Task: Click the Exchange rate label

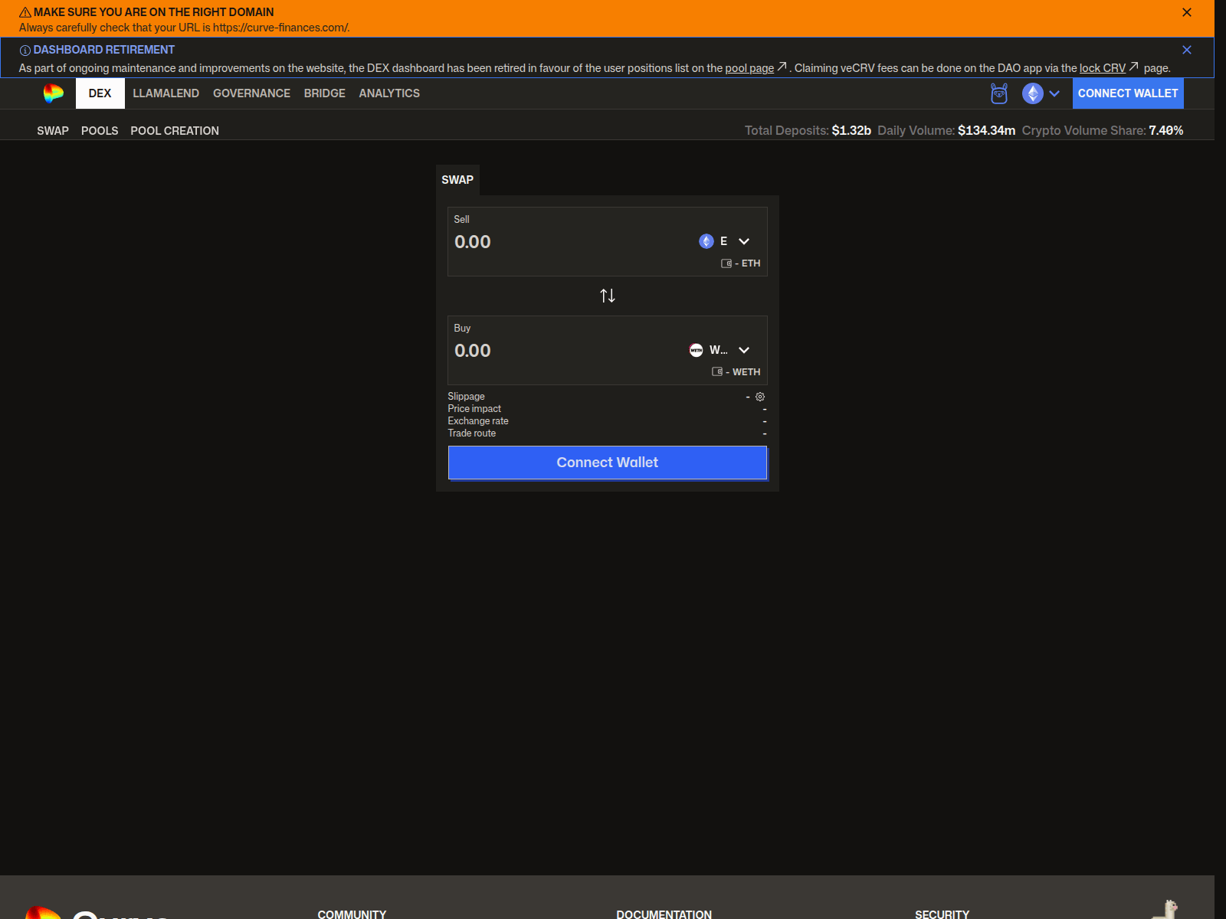Action: [478, 421]
